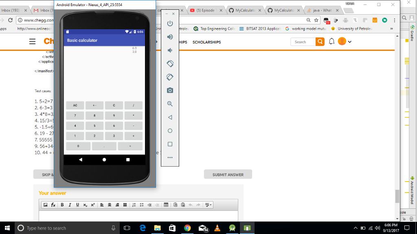417x234 pixels.
Task: Open SCHOLARSHIPS menu item on Chegg
Action: click(x=206, y=42)
